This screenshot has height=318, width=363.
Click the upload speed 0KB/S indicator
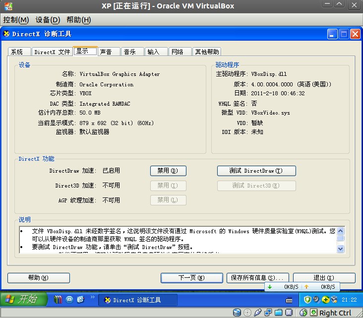[x=320, y=287]
